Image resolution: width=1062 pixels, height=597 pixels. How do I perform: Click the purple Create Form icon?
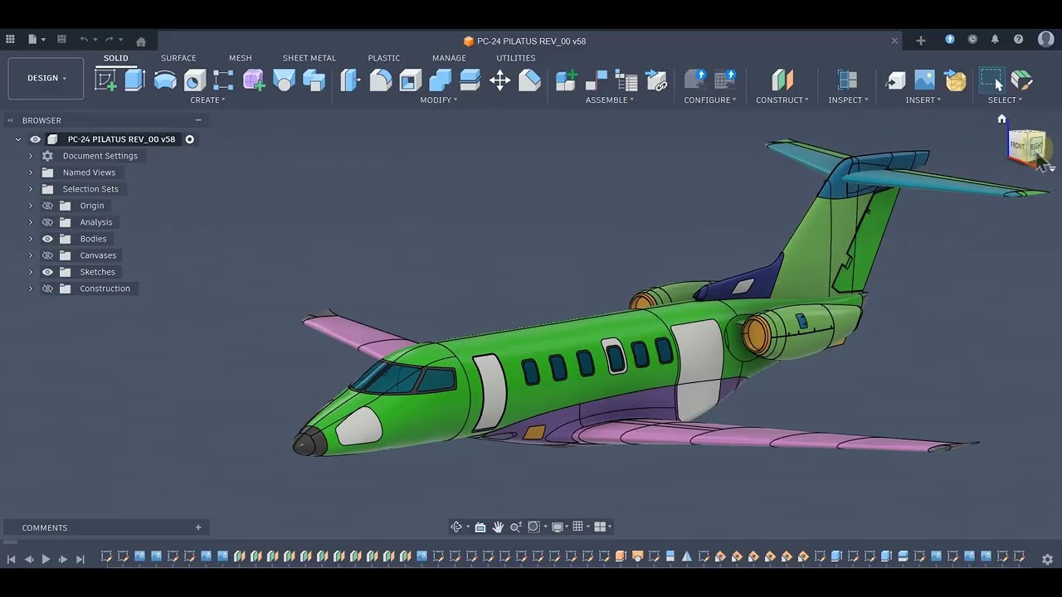click(x=254, y=80)
